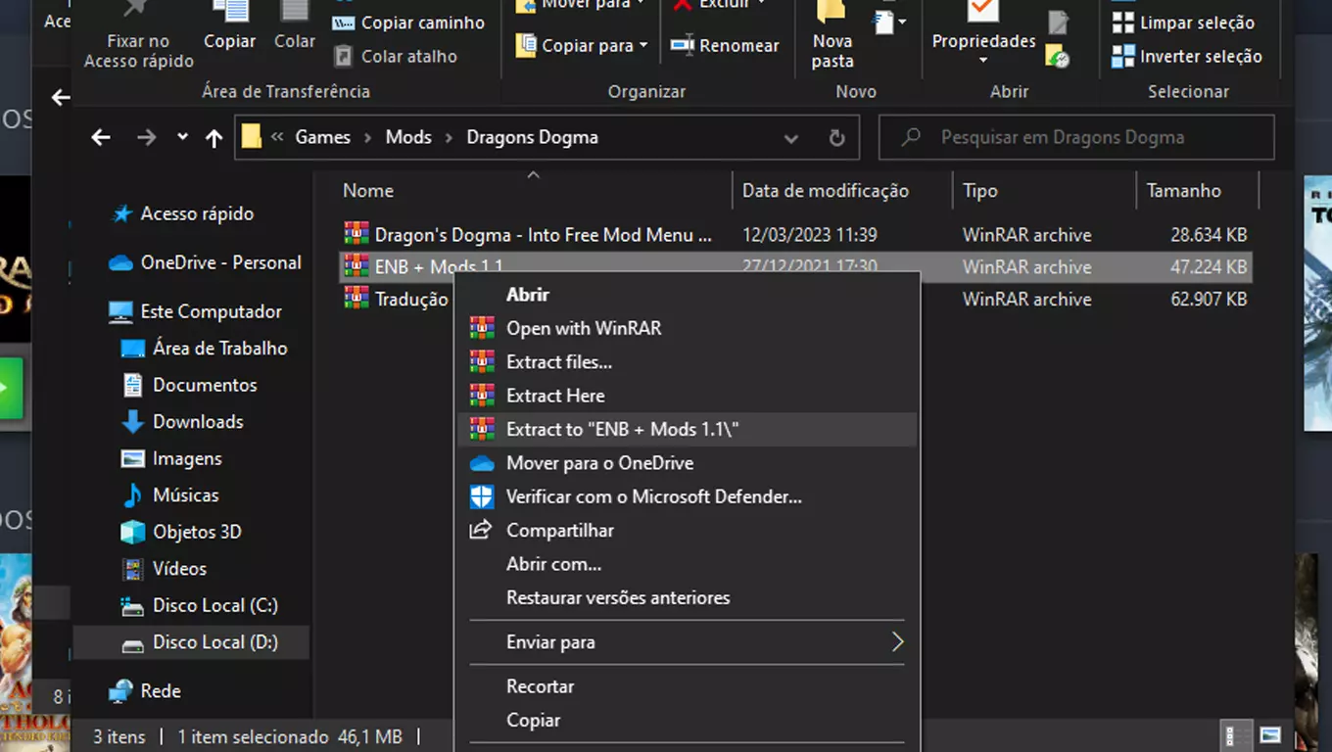The image size is (1332, 752).
Task: Open OneDrive - Personal in the sidebar
Action: (220, 262)
